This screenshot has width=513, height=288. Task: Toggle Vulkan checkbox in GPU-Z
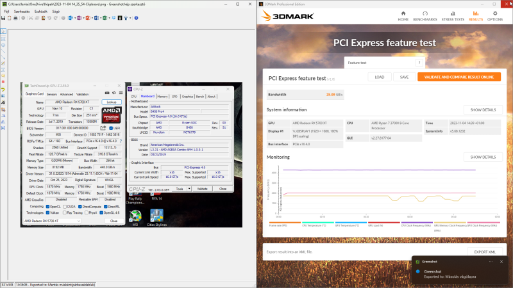click(47, 213)
